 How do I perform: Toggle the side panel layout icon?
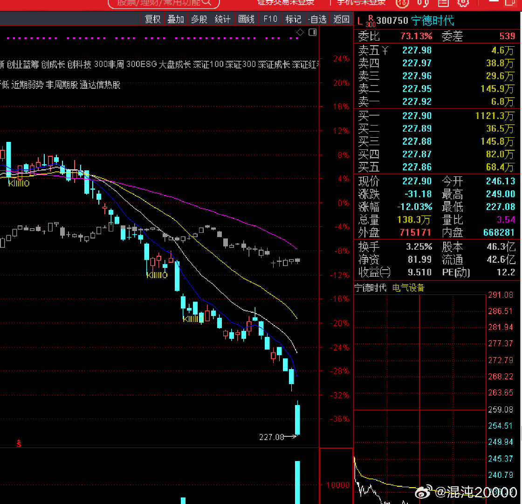(x=313, y=32)
